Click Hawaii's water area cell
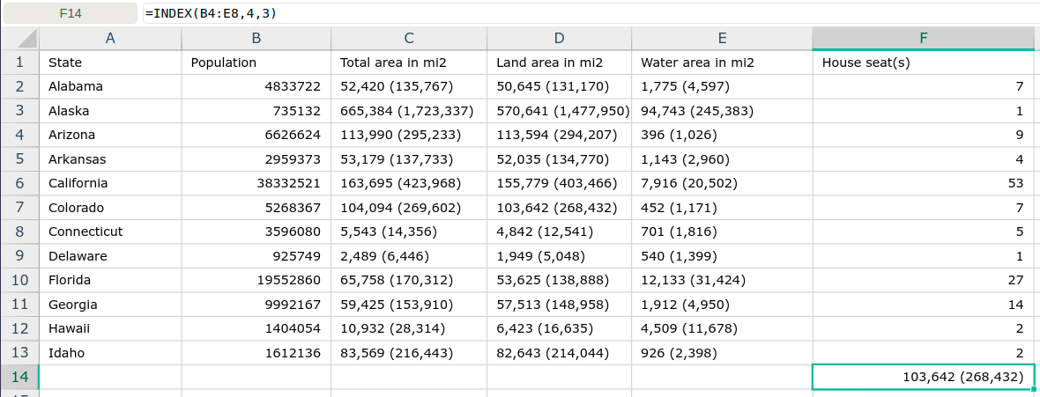The width and height of the screenshot is (1040, 397). 723,328
